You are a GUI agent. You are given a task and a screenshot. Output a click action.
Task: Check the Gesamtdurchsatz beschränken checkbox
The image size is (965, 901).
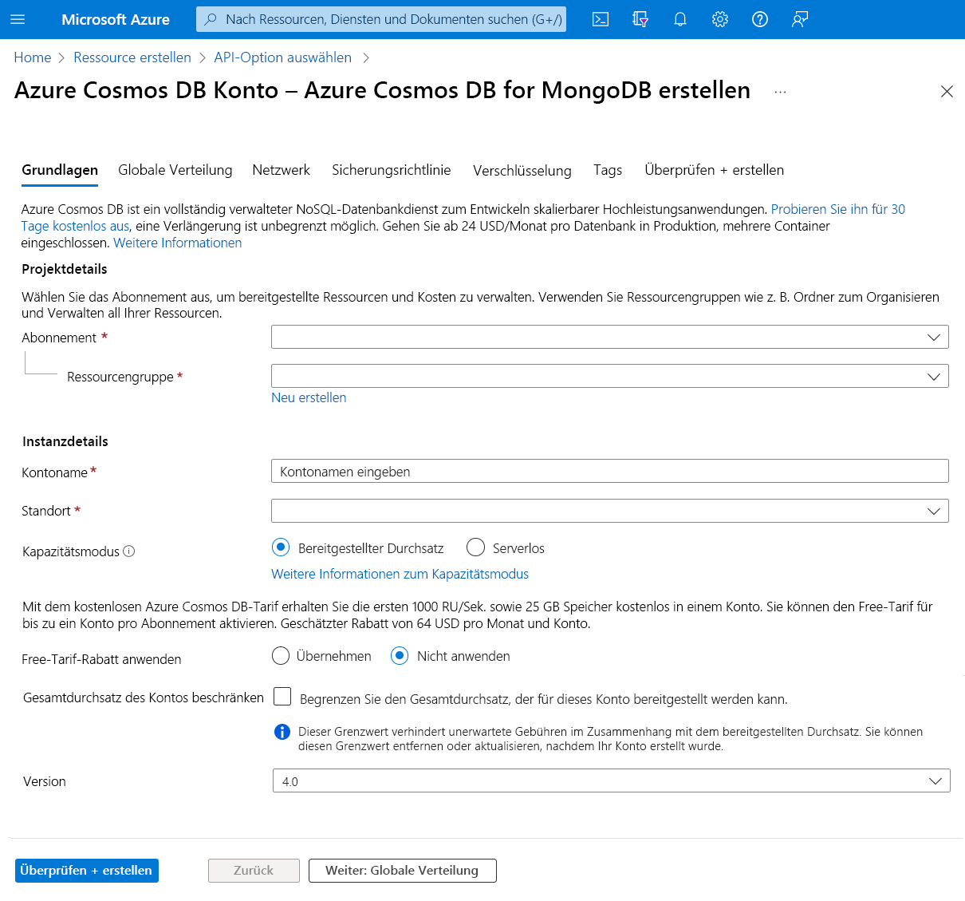click(x=282, y=696)
